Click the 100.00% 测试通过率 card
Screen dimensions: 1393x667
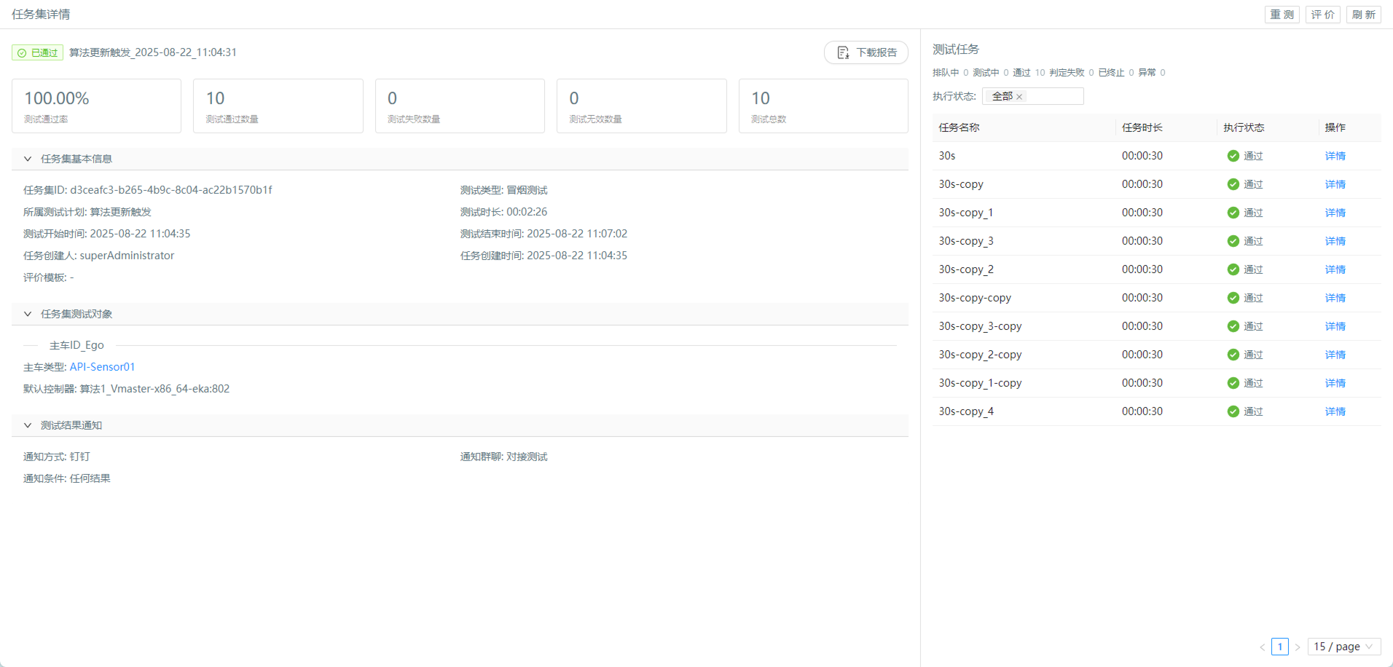pyautogui.click(x=96, y=106)
